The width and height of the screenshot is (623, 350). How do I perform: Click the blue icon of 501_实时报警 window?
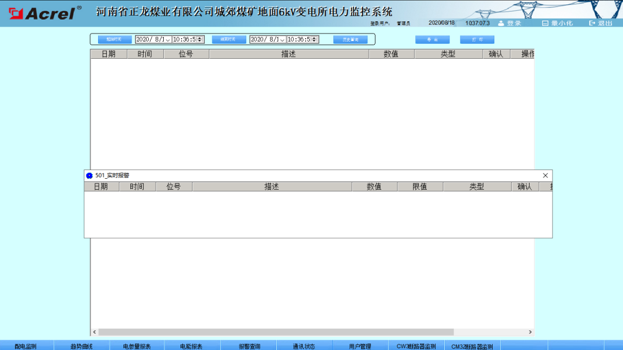tap(89, 176)
